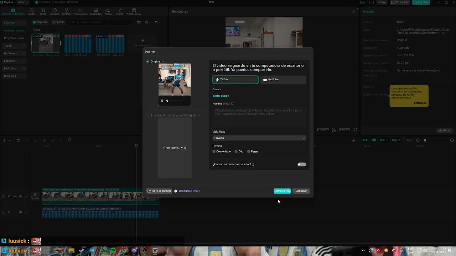Viewport: 456px width, 256px height.
Task: Click the Pro badge in title bar
Action: pos(382,2)
